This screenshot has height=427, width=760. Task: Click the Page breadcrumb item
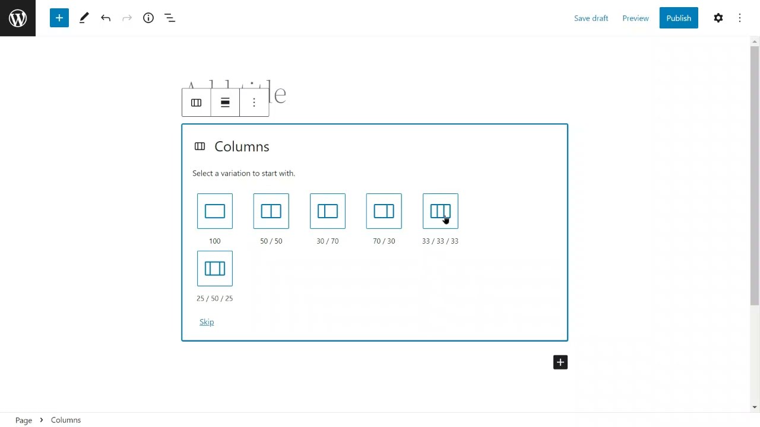coord(24,420)
